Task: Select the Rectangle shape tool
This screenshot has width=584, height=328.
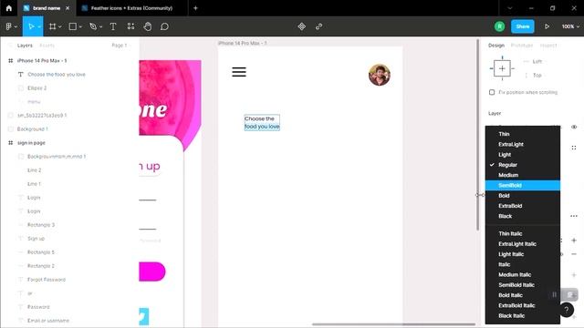Action: coord(73,26)
